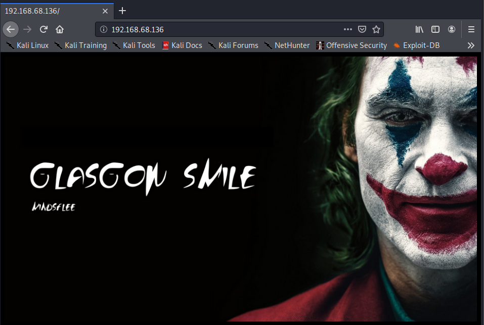Open the Kali Docs bookmark
Viewport: 484px width, 325px height.
[x=182, y=45]
